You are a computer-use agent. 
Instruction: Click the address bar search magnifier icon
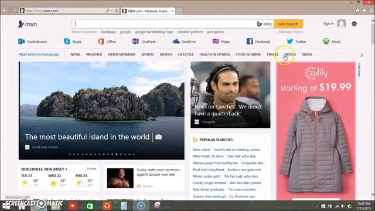coord(107,11)
